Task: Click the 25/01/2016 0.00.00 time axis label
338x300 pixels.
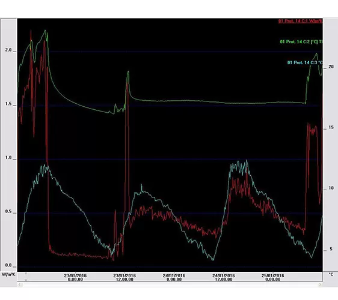Action: coord(273,277)
